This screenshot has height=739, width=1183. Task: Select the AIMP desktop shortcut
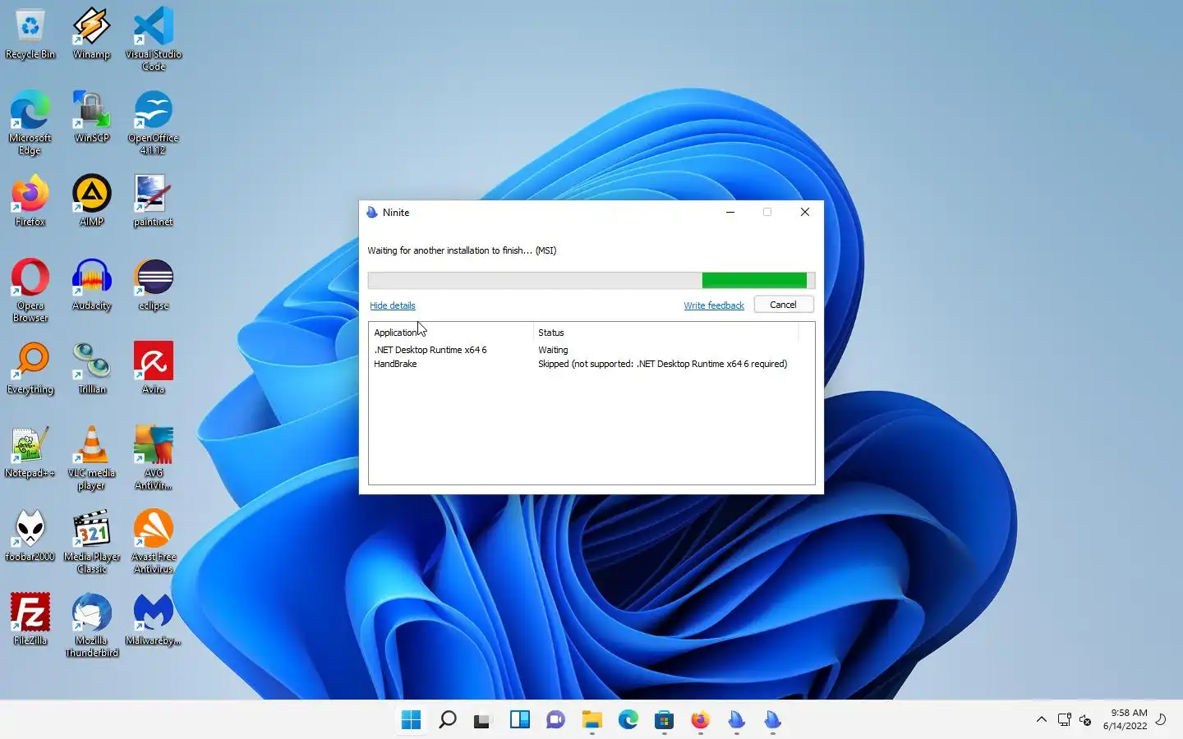[x=91, y=201]
